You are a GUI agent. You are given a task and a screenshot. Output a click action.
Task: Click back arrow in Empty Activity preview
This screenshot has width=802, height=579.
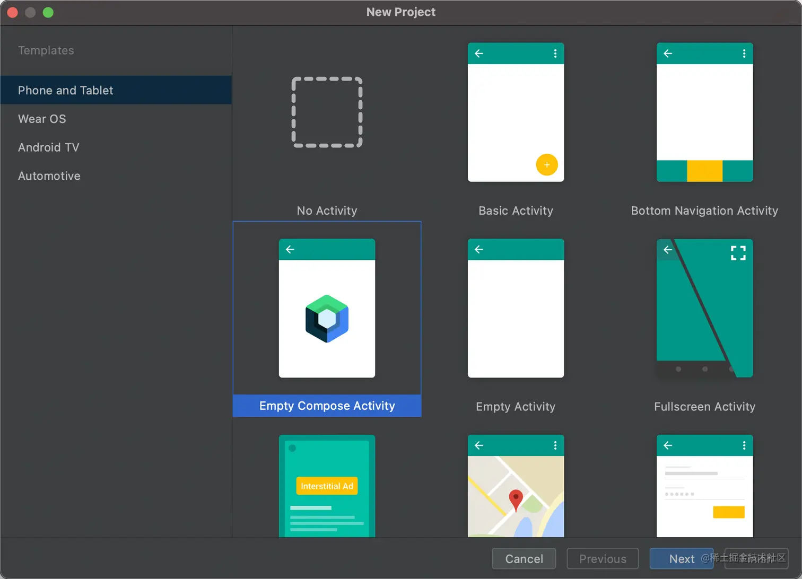point(479,249)
